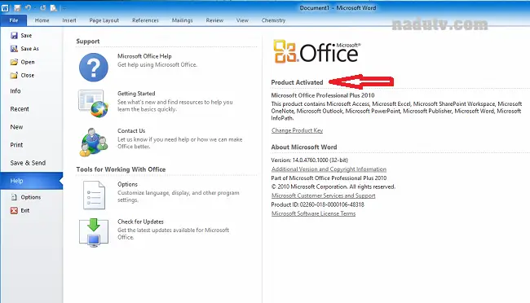Click the Undo icon in Quick Access Toolbar
Viewport: 530px width, 303px height.
click(x=28, y=7)
